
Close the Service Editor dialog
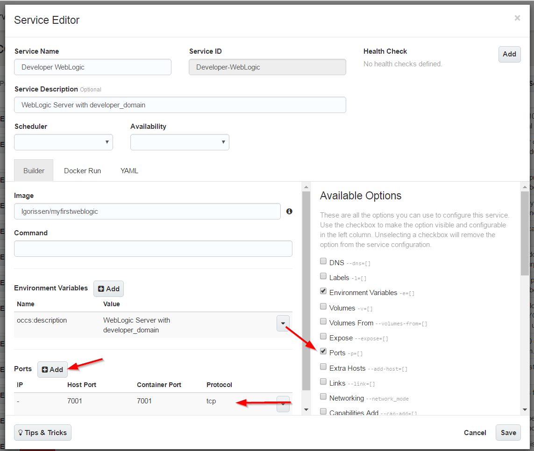pos(517,18)
